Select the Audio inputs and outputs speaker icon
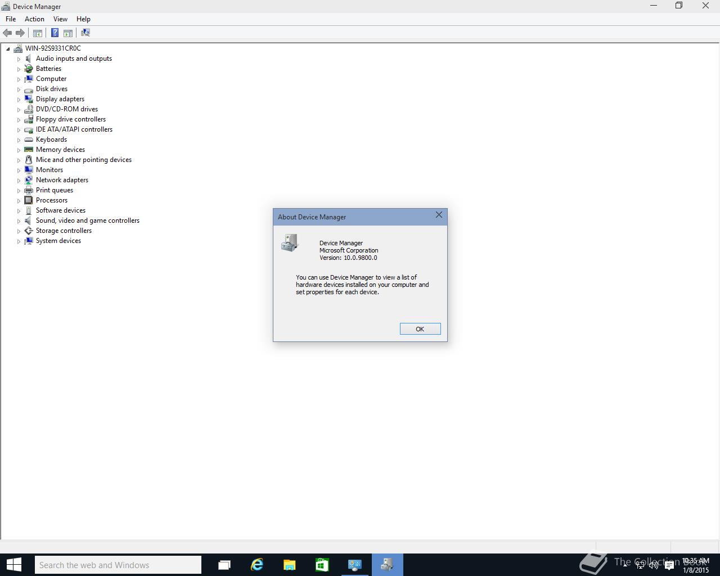The image size is (720, 576). (29, 58)
